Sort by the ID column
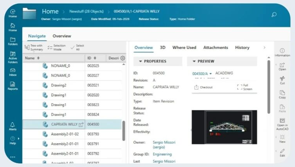 point(95,58)
